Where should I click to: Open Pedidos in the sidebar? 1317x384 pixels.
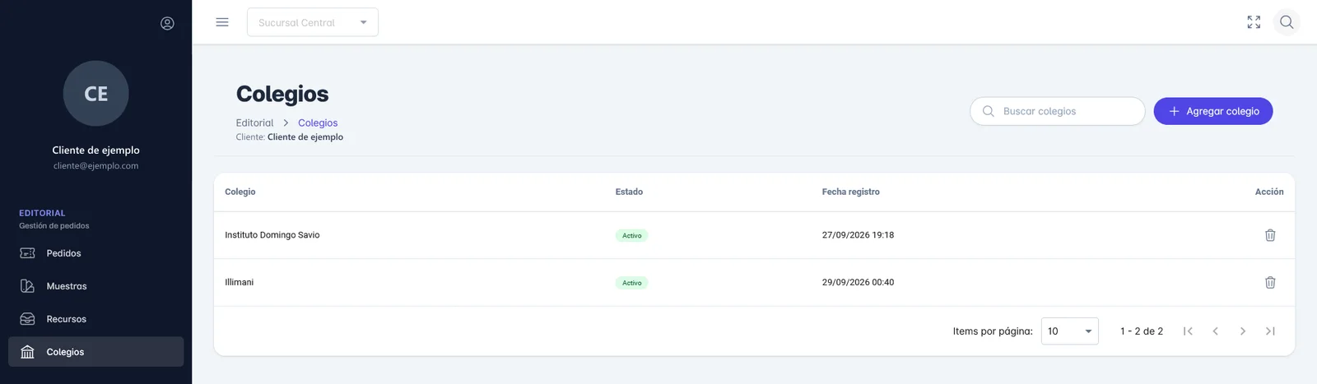click(x=95, y=253)
